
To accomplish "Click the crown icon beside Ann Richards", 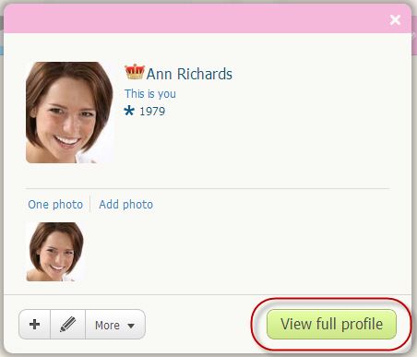I will tap(135, 72).
